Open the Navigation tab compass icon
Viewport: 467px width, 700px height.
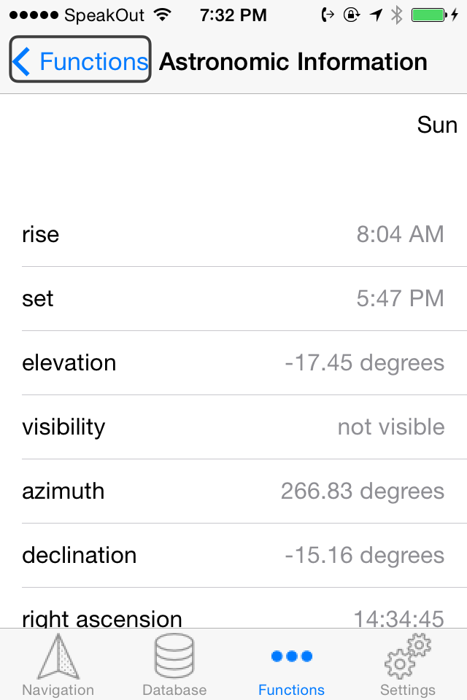(58, 655)
